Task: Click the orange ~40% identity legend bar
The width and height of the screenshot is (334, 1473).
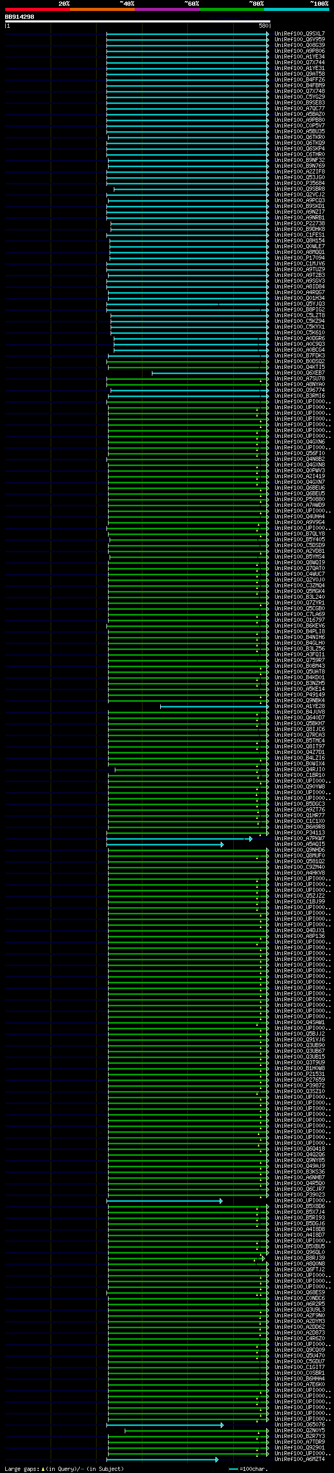Action: click(102, 9)
